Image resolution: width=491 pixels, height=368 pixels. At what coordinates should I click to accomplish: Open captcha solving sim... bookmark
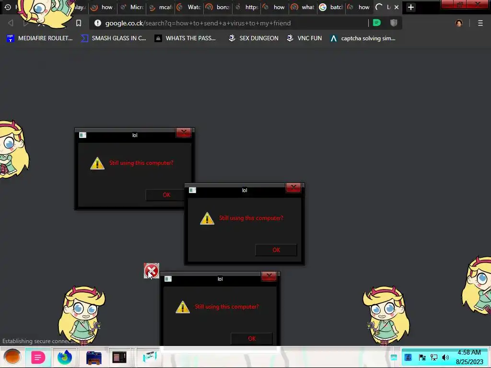click(363, 38)
